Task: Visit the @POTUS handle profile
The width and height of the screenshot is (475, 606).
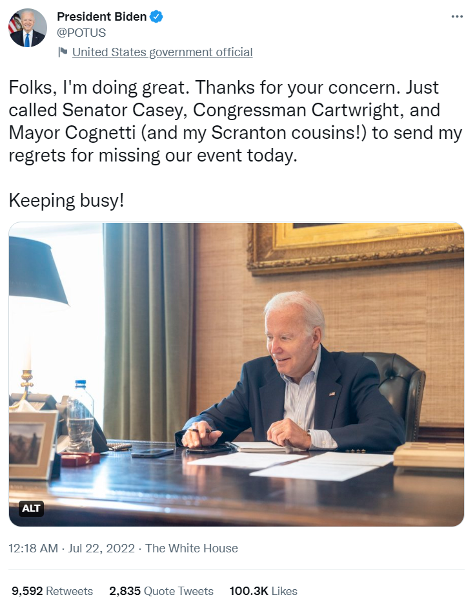Action: click(x=81, y=33)
